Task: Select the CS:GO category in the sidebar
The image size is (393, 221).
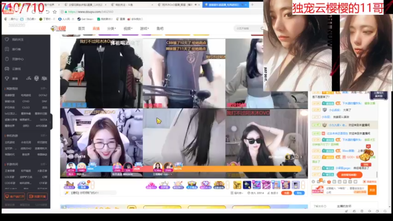Action: 26,108
